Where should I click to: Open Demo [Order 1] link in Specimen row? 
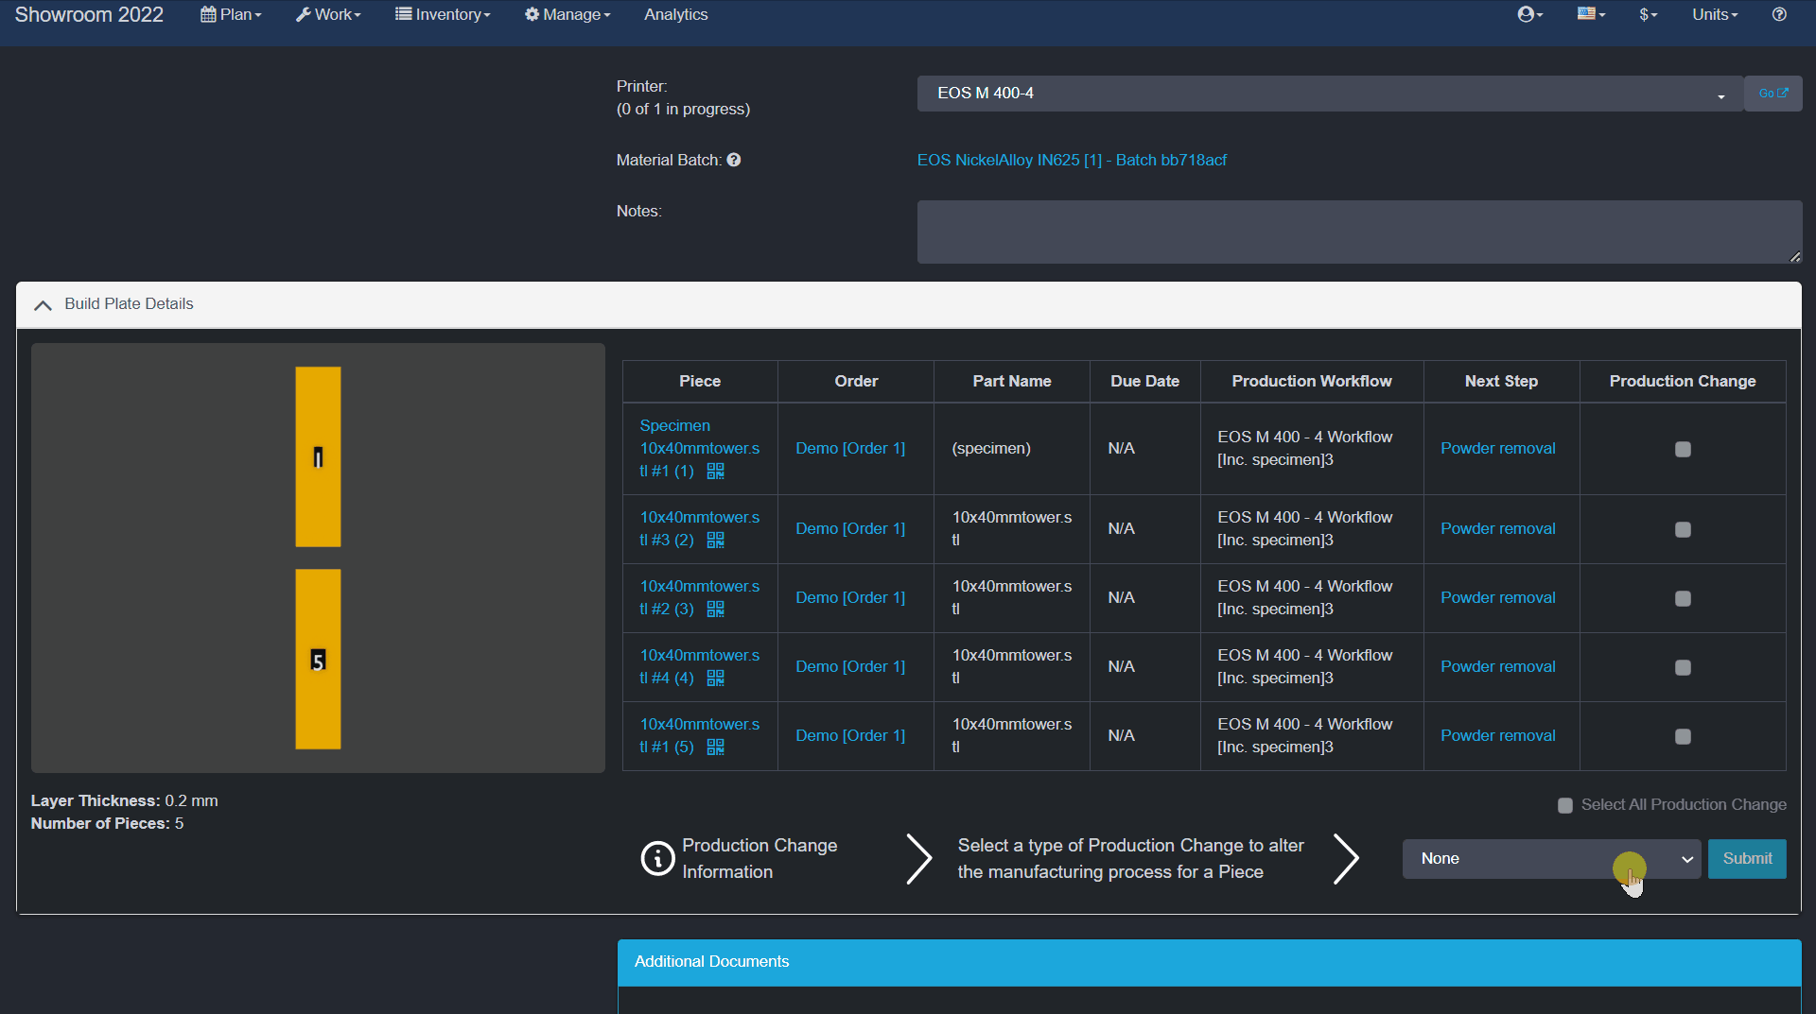pos(850,448)
